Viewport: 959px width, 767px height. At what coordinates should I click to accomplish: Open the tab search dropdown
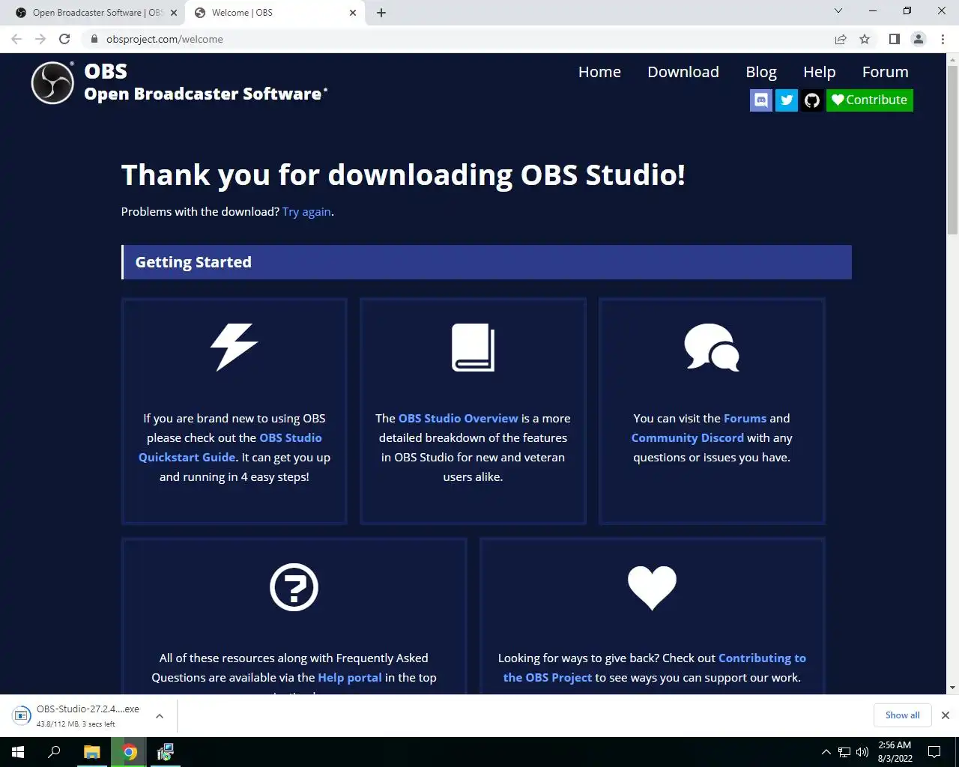click(x=838, y=10)
